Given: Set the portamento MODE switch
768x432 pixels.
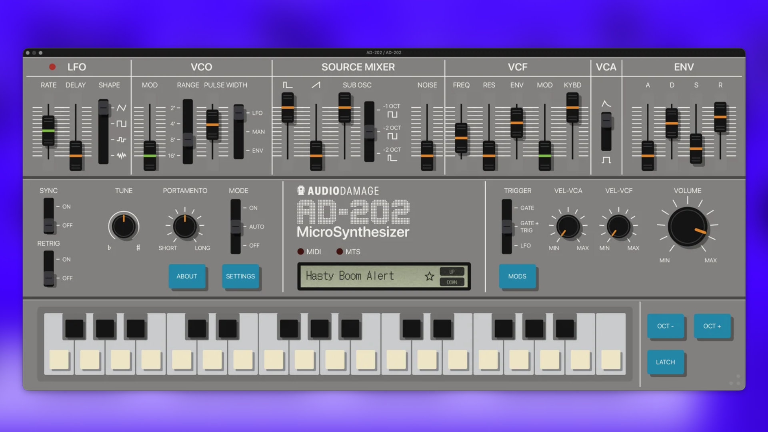Looking at the screenshot, I should coord(236,226).
